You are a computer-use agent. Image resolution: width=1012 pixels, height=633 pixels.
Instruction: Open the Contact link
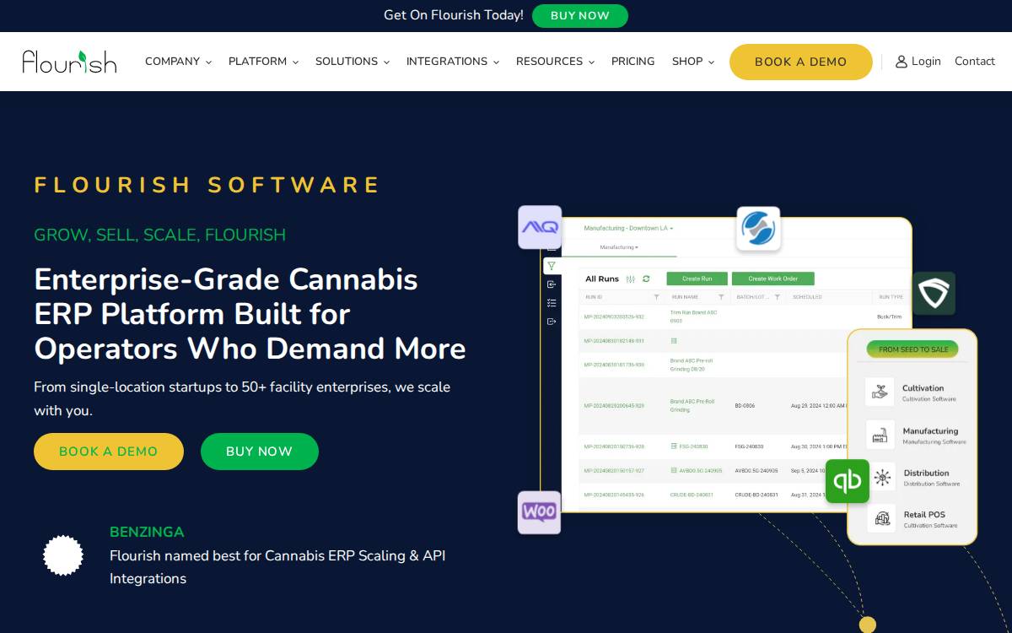coord(975,62)
